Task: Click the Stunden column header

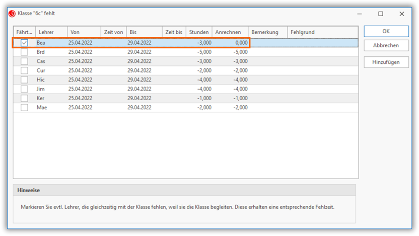Action: (198, 32)
